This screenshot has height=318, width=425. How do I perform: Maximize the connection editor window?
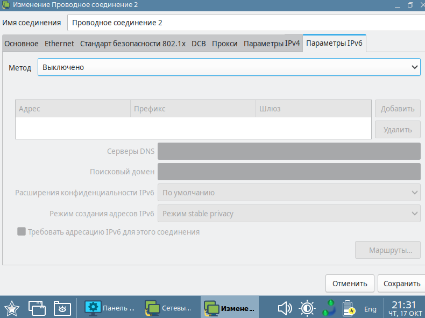pyautogui.click(x=410, y=5)
